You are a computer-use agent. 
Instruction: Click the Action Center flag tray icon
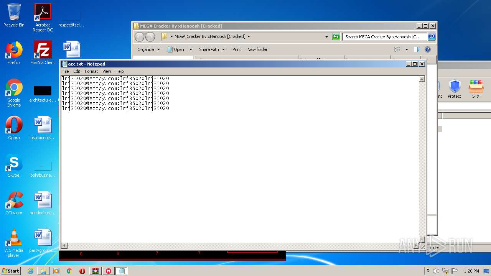pos(454,271)
